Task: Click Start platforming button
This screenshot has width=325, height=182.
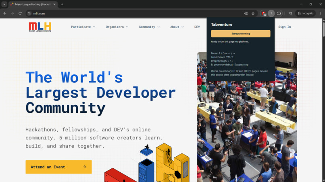Action: [241, 34]
